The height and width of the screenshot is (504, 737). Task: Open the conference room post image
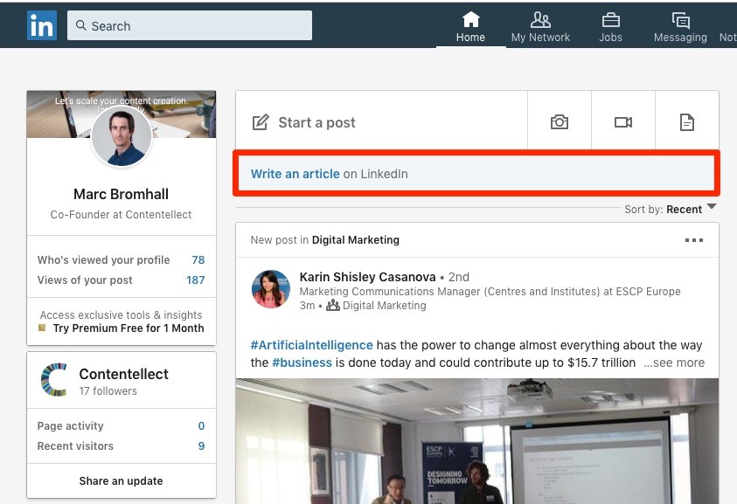click(x=477, y=441)
